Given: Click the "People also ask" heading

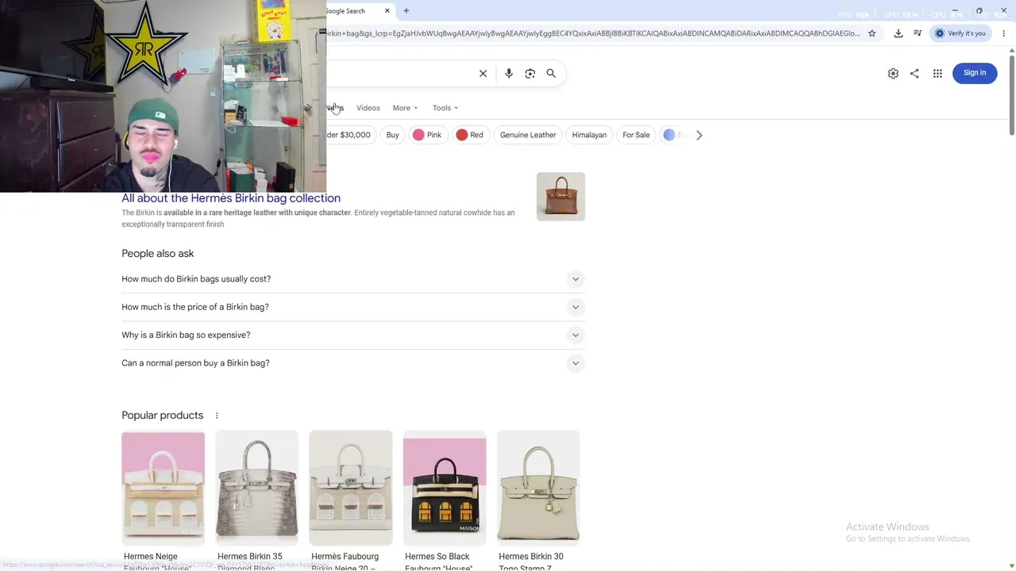Looking at the screenshot, I should click(158, 254).
